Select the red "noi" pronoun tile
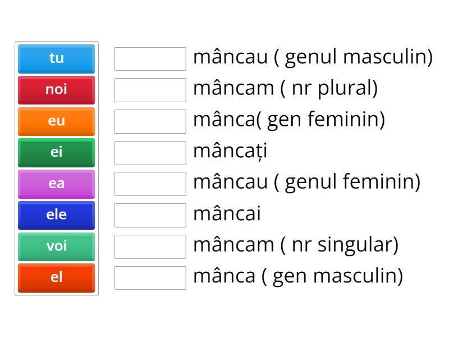The image size is (449, 337). [56, 90]
